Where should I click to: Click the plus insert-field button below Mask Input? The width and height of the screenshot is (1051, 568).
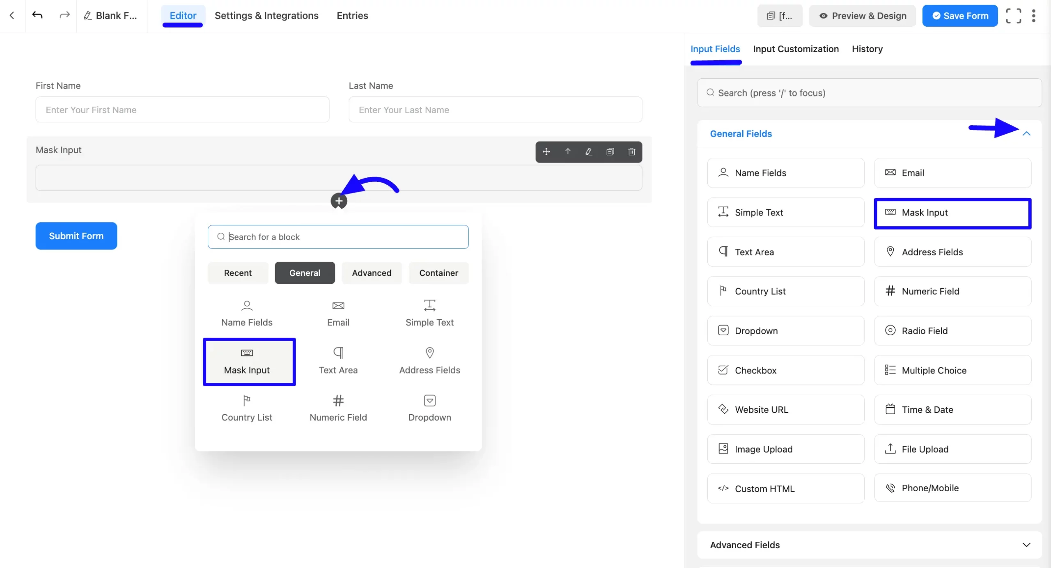coord(339,201)
